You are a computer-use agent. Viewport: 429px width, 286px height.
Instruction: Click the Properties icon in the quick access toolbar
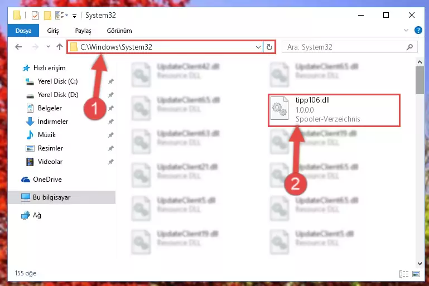coord(35,16)
